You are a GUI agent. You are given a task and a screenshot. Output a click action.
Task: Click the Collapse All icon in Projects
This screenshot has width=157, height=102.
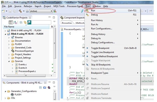point(21,22)
